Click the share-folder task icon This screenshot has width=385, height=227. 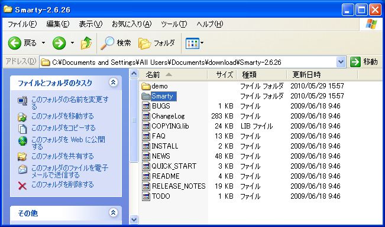22,157
